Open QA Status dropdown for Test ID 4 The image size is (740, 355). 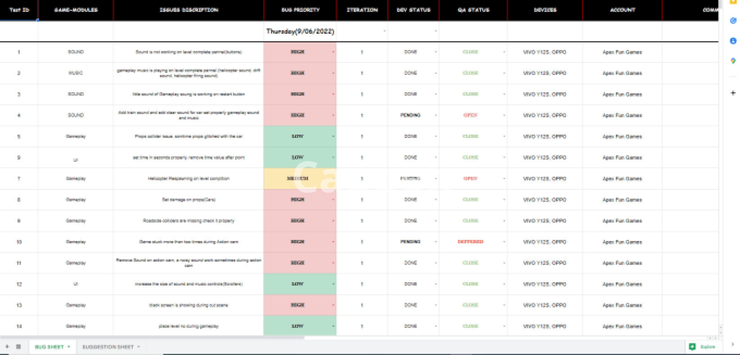pos(504,115)
